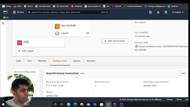Viewport: 190px width, 107px height.
Task: Switch to the Versions tab
Action: pos(91,61)
